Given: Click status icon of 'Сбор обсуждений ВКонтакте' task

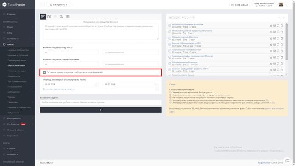Looking at the screenshot, I should point(170,38).
